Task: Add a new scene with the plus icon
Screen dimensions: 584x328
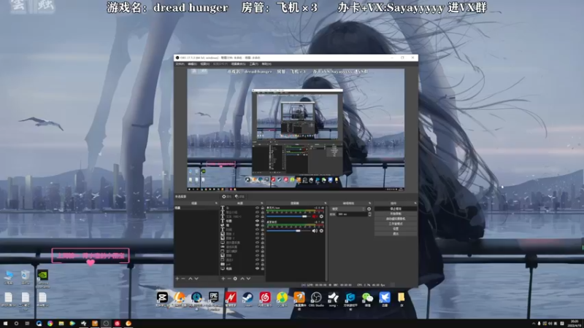Action: pyautogui.click(x=177, y=278)
